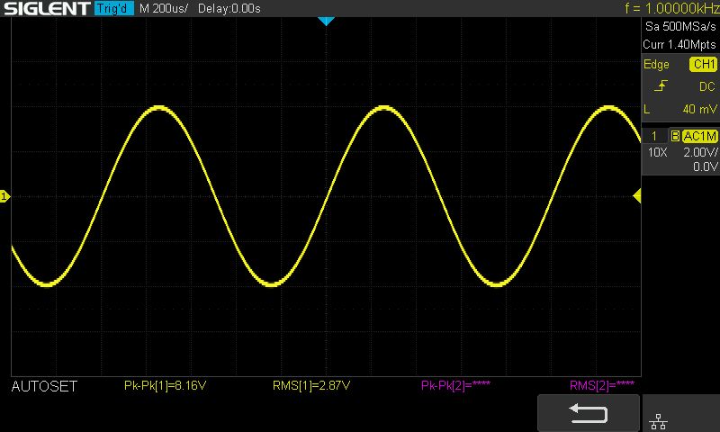The image size is (720, 432).
Task: Click the back return arrow button
Action: pos(589,413)
